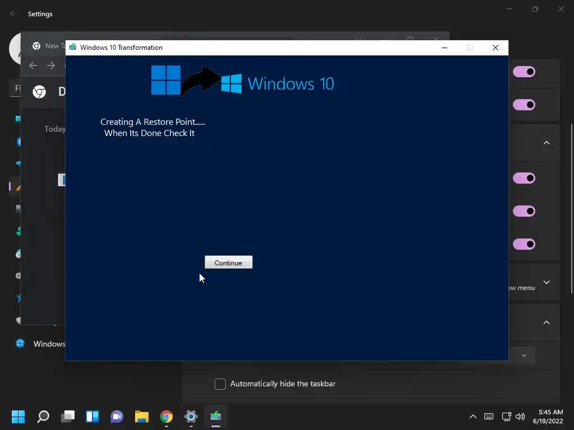This screenshot has height=430, width=574.
Task: Click the Windows 10 Transformation title bar icon
Action: pos(73,47)
